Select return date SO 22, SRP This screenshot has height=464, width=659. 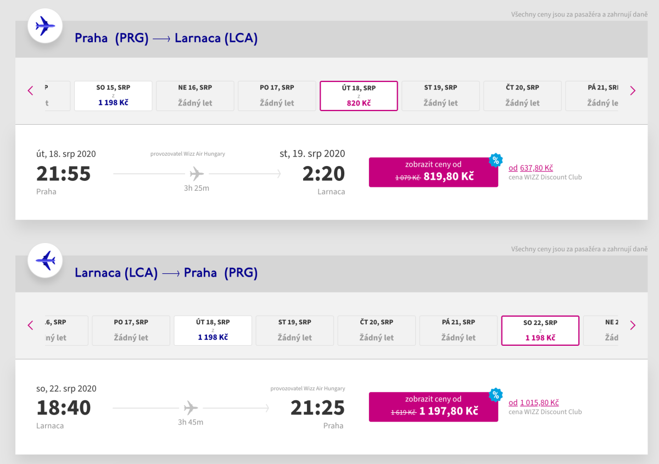click(x=540, y=330)
